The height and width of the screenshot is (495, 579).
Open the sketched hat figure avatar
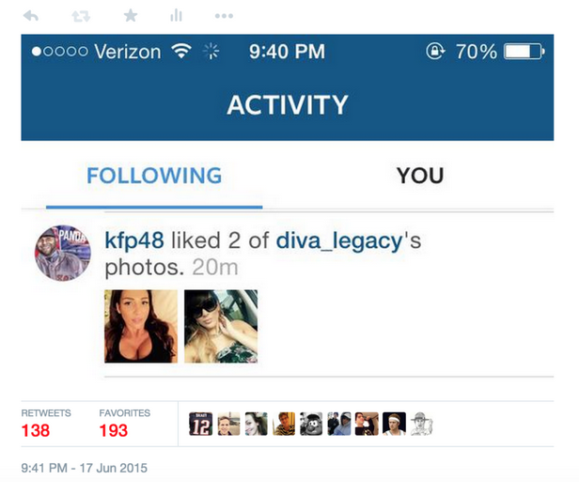click(x=422, y=424)
